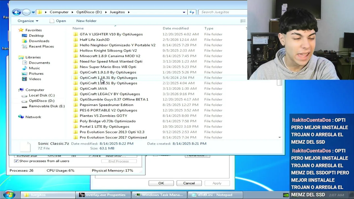Click Computer in the breadcrumb path
The image size is (354, 199).
(x=59, y=12)
